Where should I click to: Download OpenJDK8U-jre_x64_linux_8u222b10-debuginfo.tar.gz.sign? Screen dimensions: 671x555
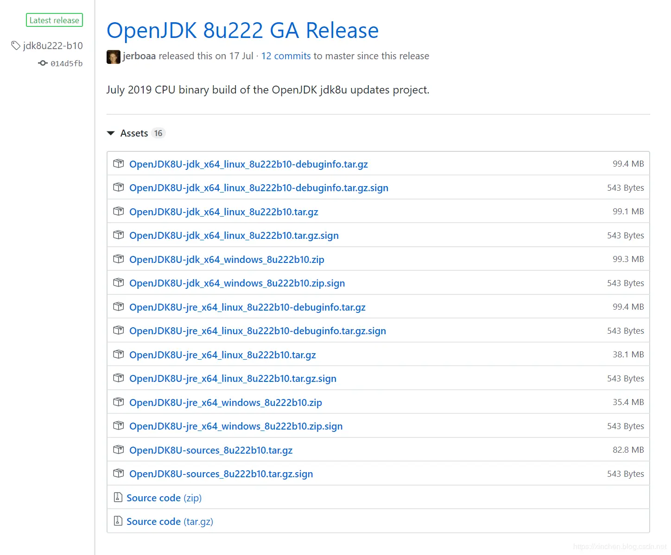click(258, 331)
